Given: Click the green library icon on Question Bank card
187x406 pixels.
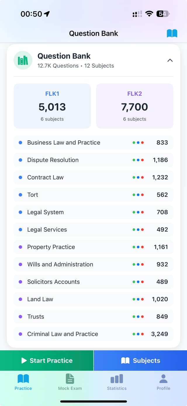Looking at the screenshot, I should (23, 60).
